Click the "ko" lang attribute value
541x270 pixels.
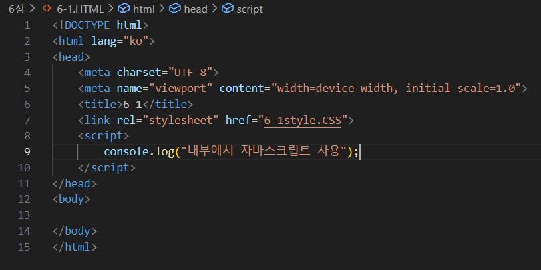click(x=136, y=41)
